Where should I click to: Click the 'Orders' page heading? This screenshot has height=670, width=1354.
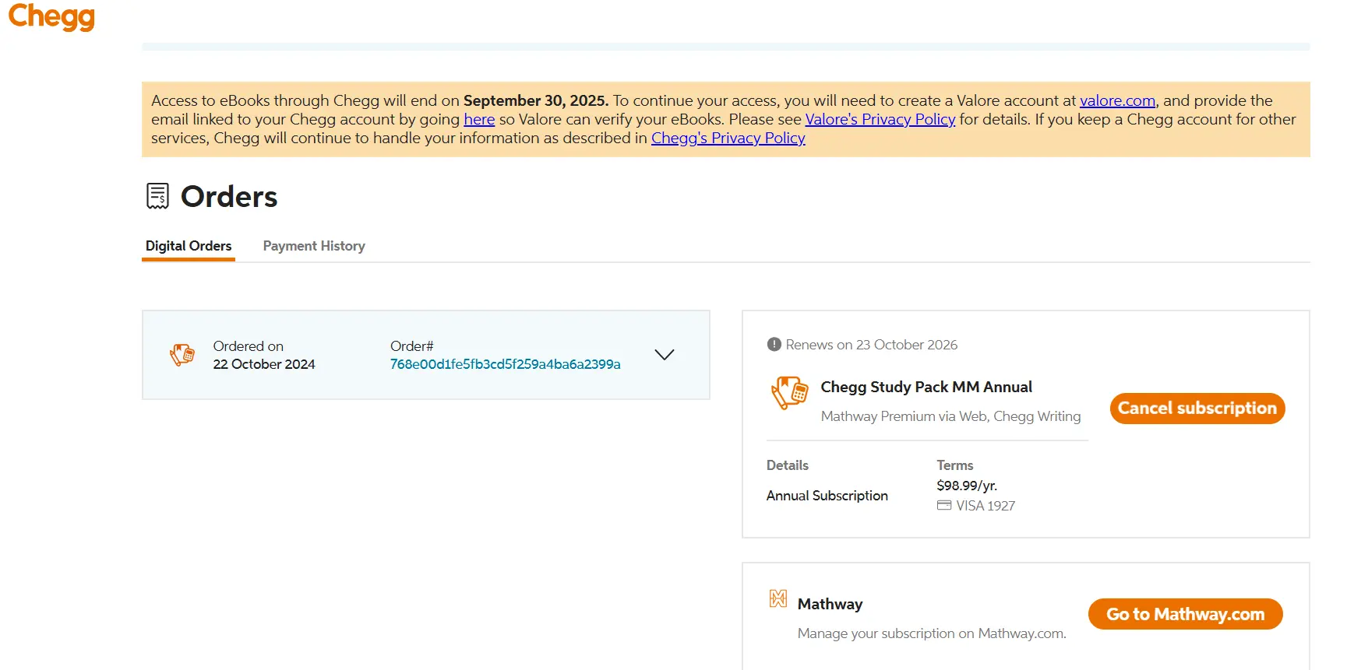pyautogui.click(x=229, y=197)
